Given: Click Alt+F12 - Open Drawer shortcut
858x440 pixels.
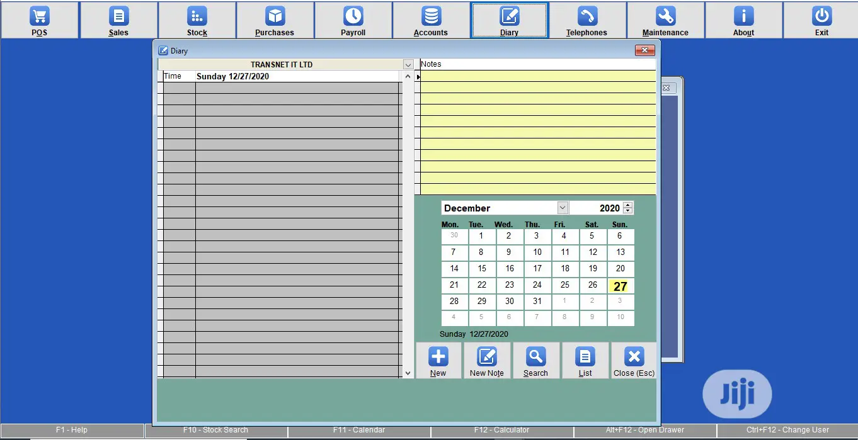Looking at the screenshot, I should pos(645,431).
